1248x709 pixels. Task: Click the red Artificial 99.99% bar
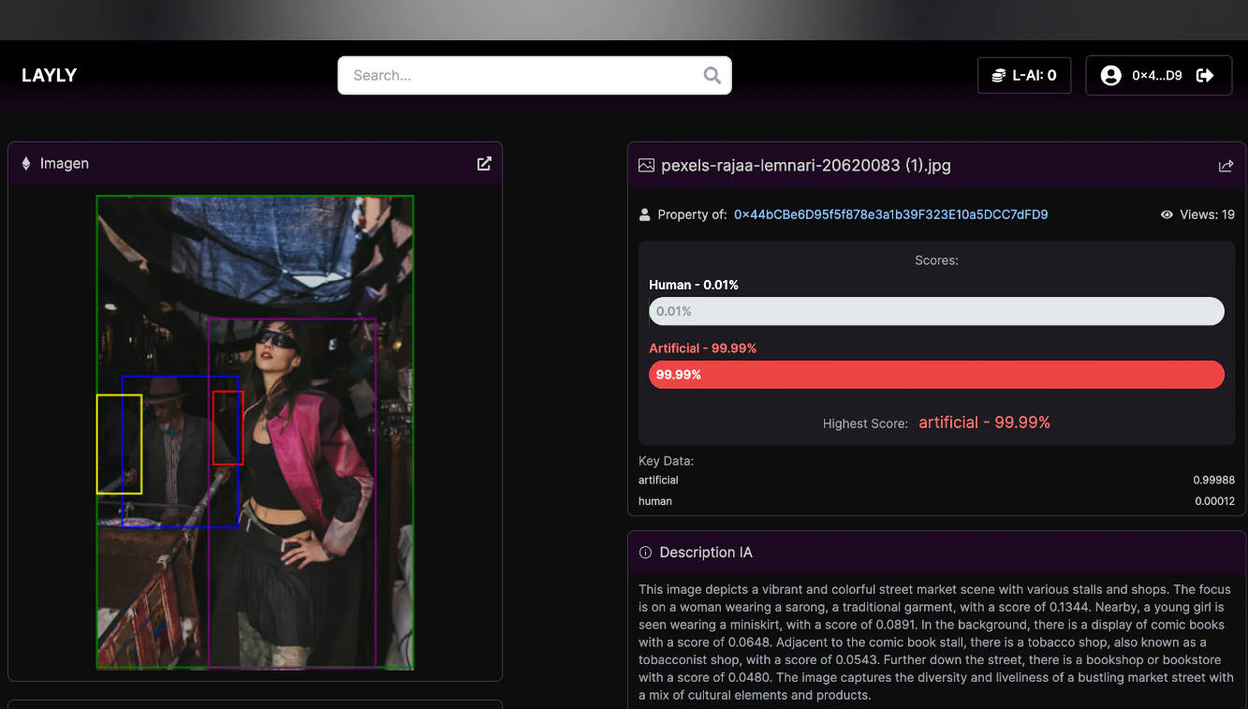[936, 375]
